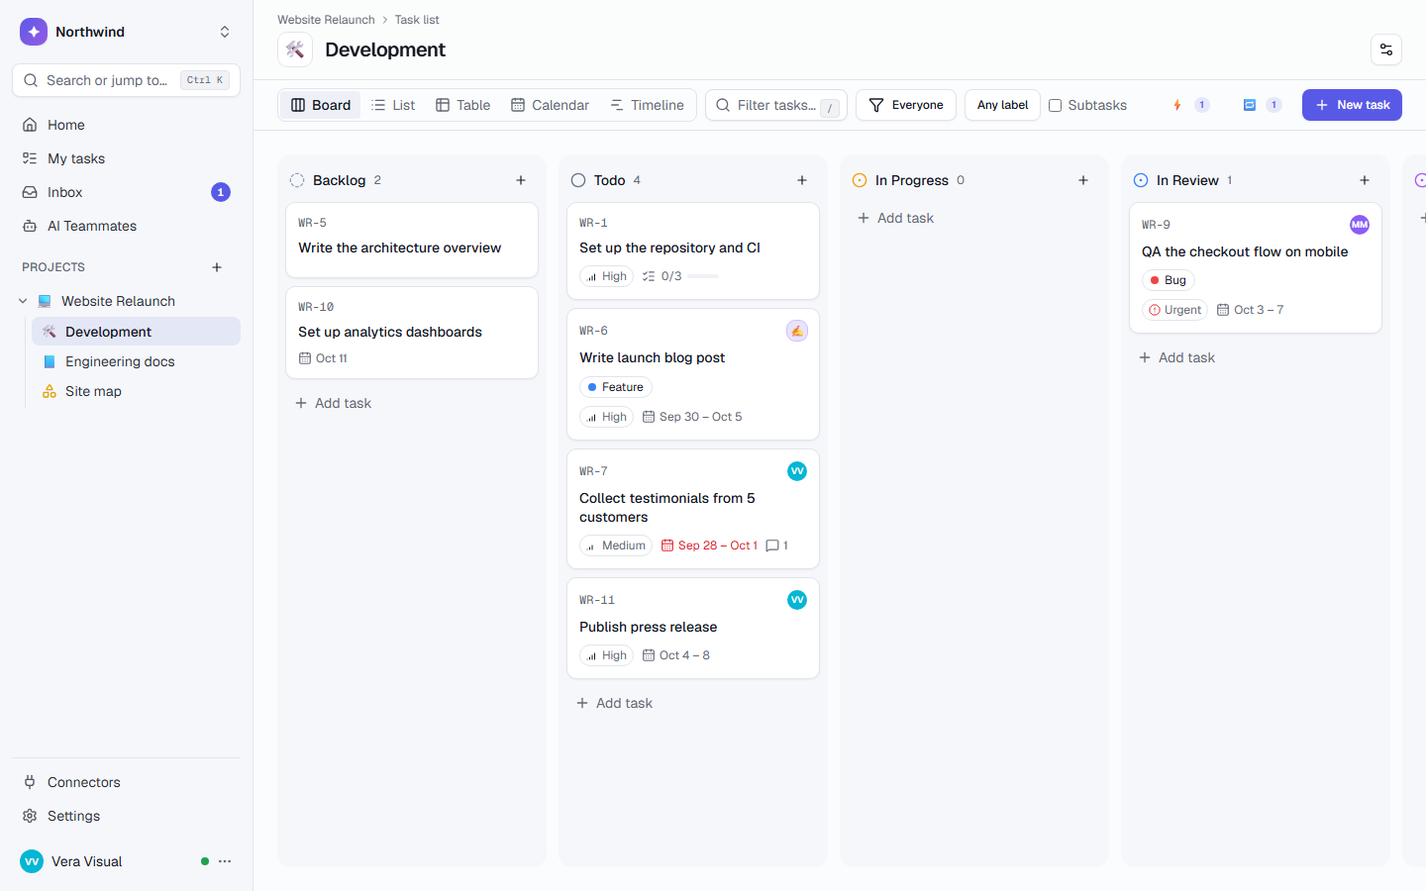1426x891 pixels.
Task: Open the Everyone assignee filter
Action: (906, 105)
